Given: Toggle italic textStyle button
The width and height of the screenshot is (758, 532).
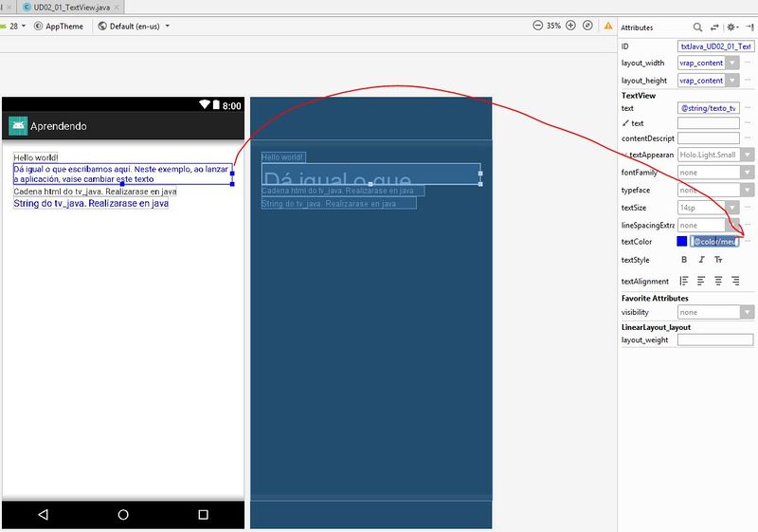Looking at the screenshot, I should pos(701,260).
